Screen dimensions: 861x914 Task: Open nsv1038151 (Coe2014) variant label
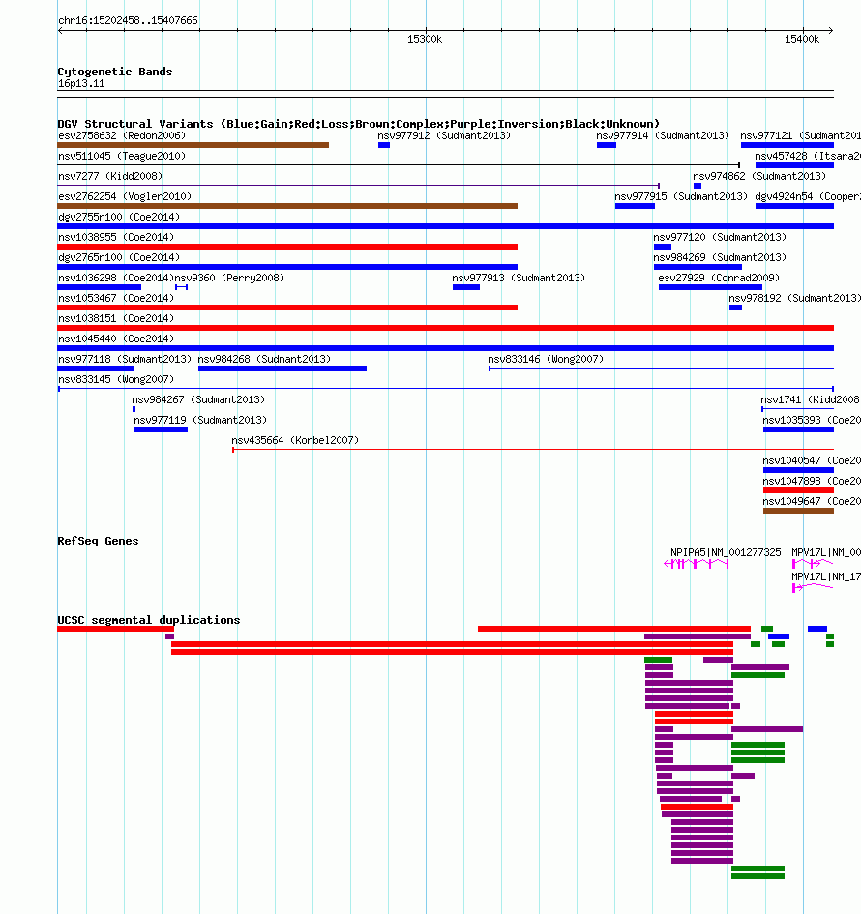tap(116, 318)
